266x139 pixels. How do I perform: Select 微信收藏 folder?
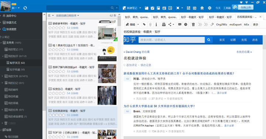click(11, 96)
